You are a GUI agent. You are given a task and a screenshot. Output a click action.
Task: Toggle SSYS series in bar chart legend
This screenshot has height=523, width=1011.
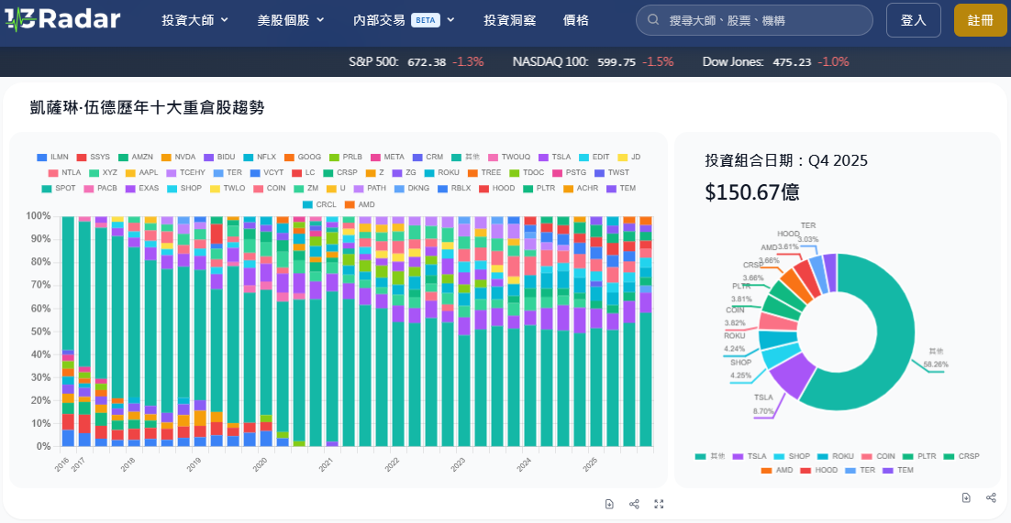tap(94, 158)
